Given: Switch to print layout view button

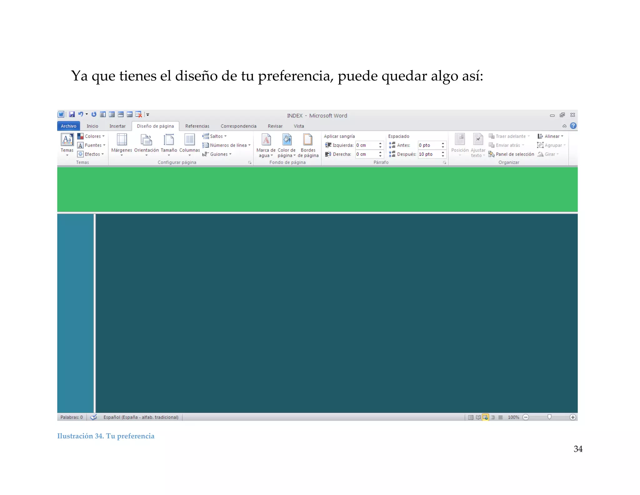Looking at the screenshot, I should 471,417.
